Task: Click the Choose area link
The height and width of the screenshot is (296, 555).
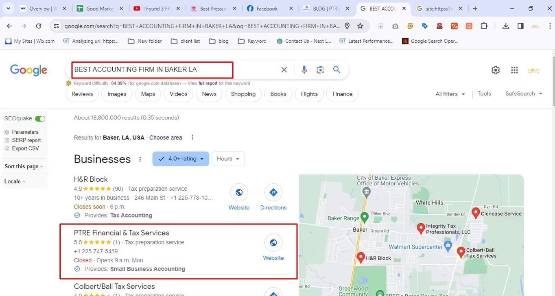Action: point(166,137)
